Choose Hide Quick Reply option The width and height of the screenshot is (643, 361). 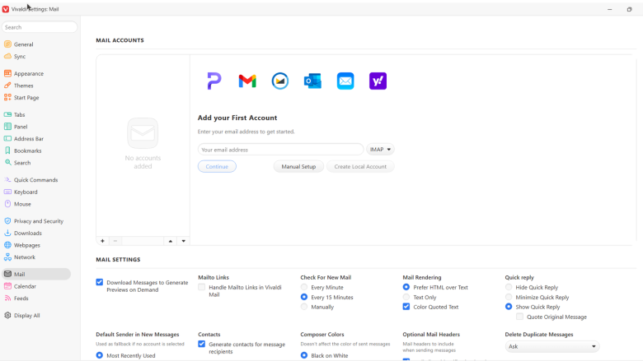509,288
